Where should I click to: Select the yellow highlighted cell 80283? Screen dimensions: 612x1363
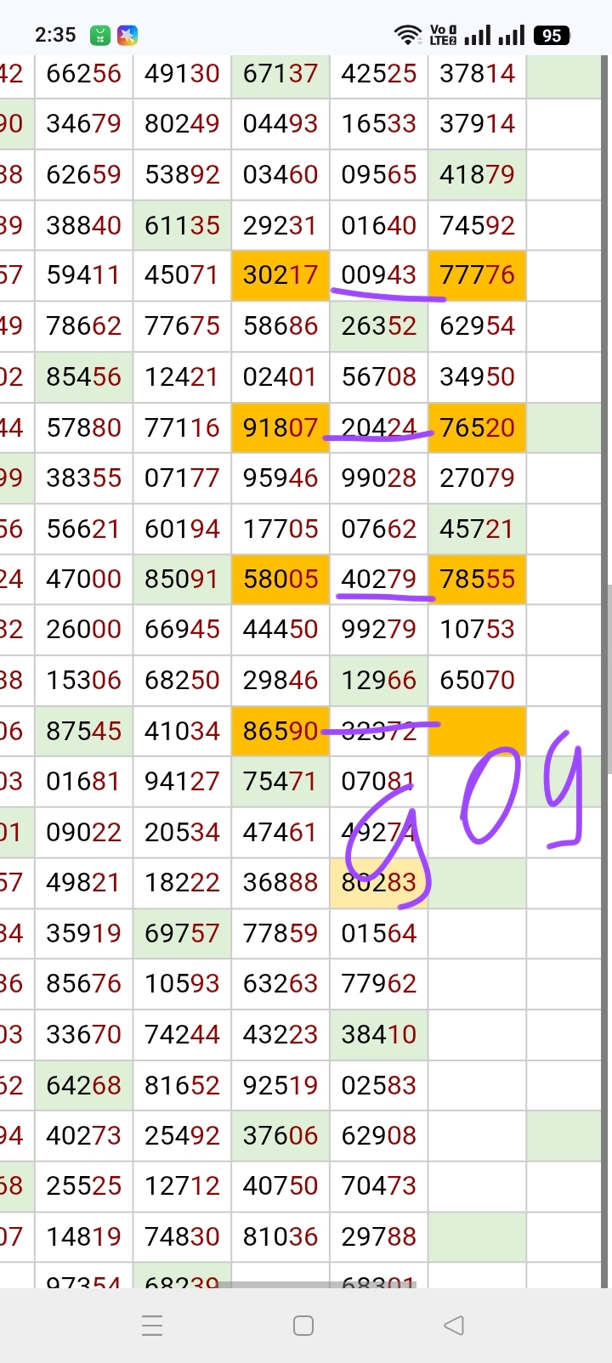click(379, 883)
